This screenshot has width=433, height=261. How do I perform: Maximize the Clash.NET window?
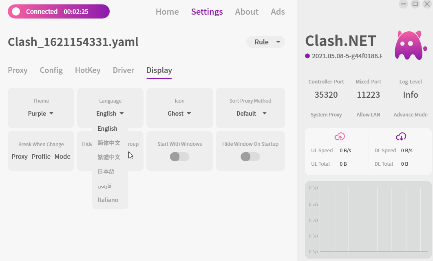coord(415,4)
